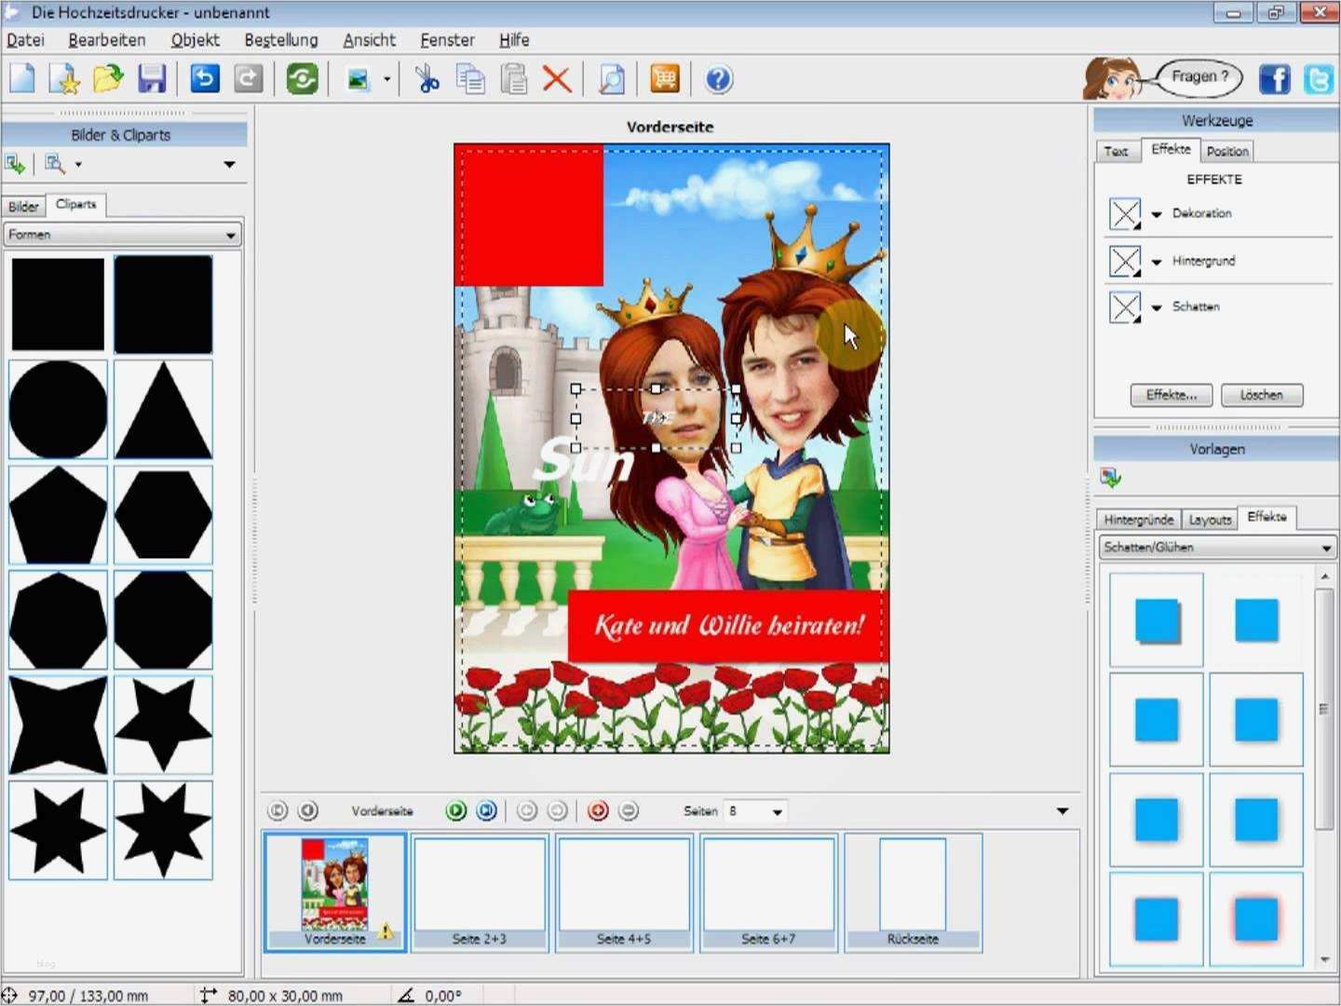Click the red Delete X icon

[x=557, y=79]
